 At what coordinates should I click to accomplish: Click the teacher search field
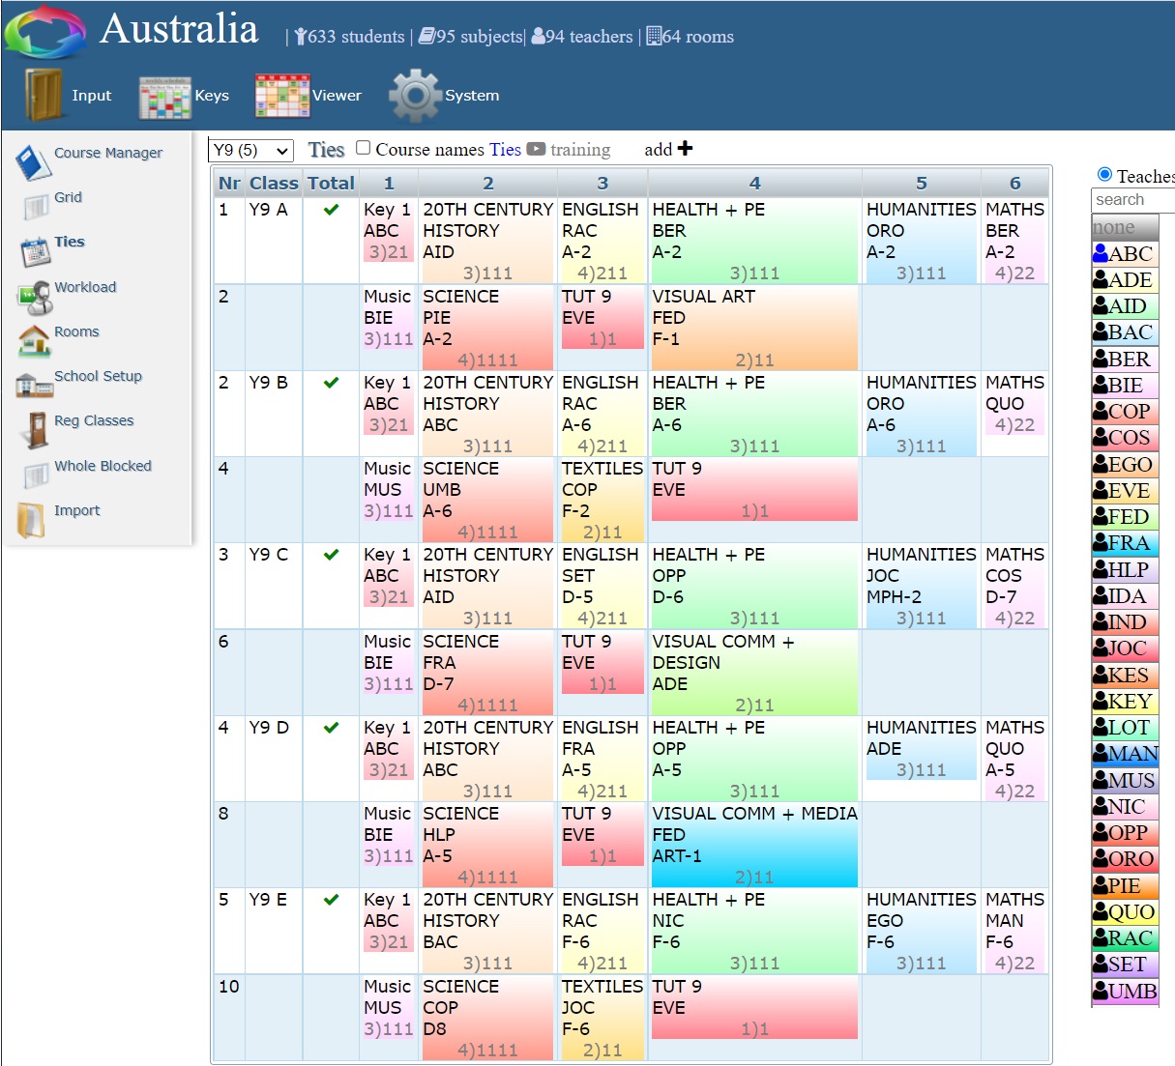pos(1131,200)
